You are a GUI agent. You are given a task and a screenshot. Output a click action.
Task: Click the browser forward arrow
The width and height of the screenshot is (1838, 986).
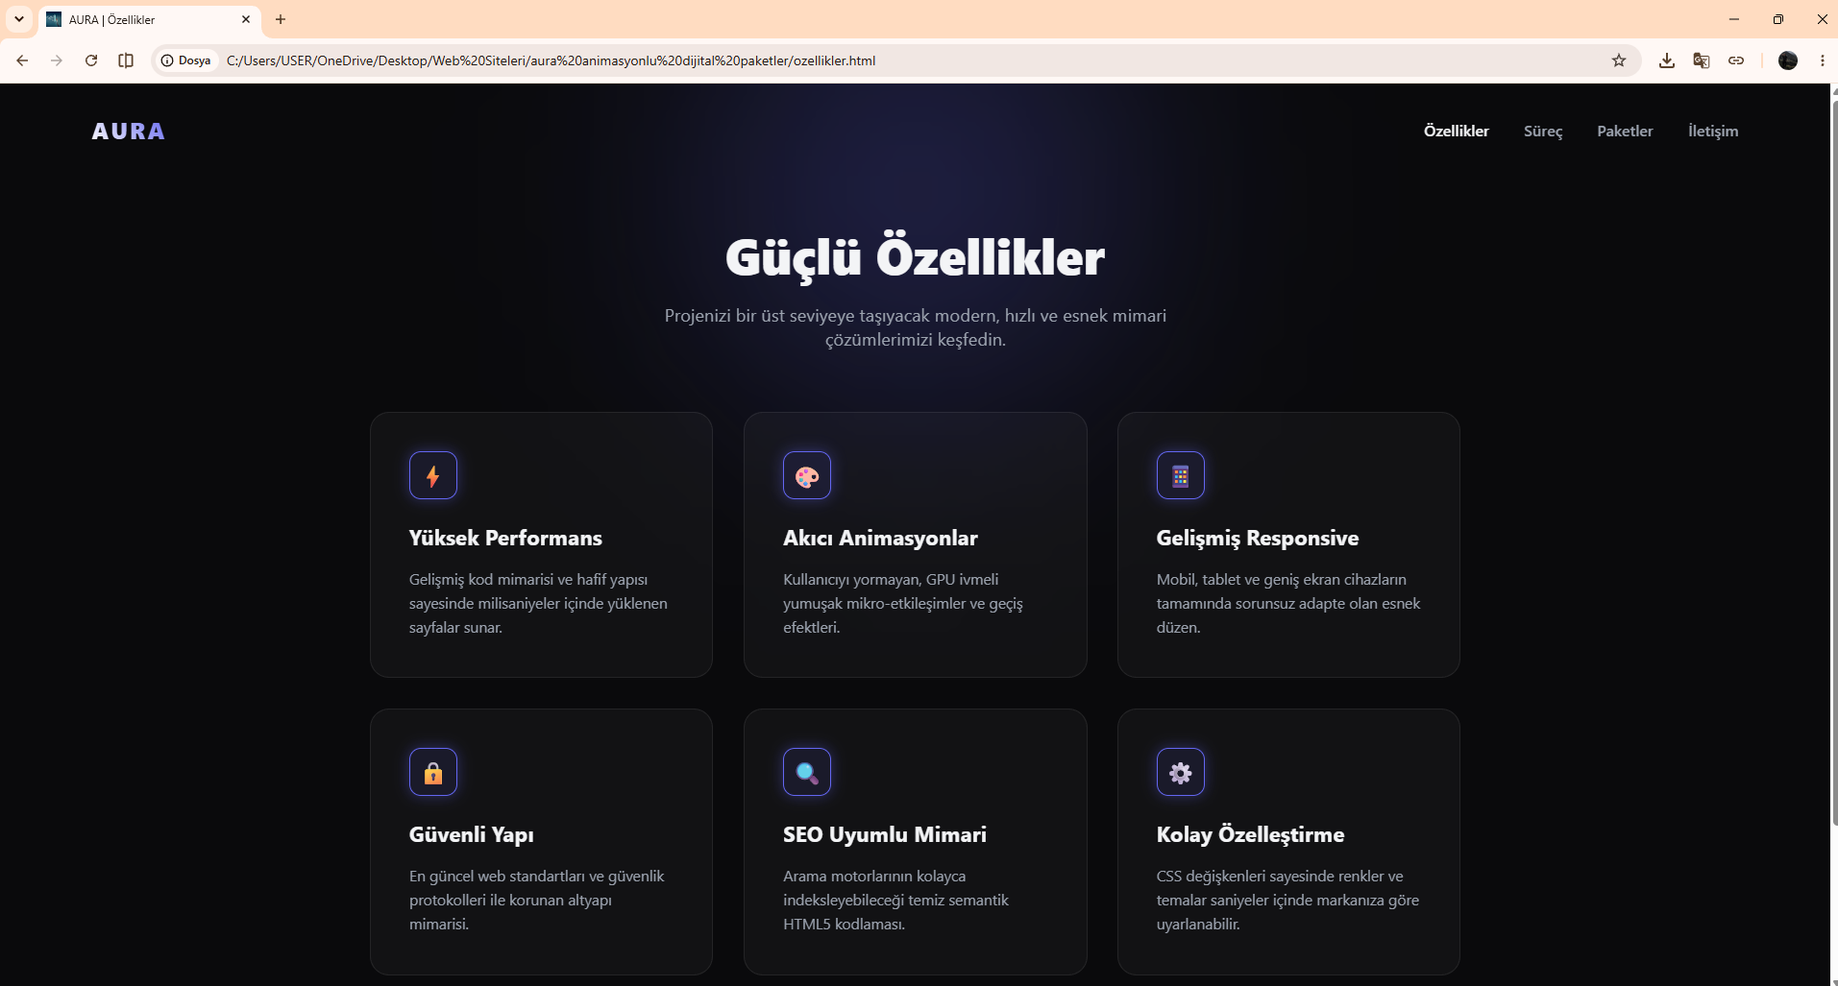[57, 60]
